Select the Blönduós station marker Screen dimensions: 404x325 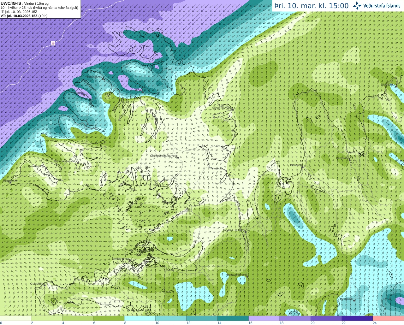[x=302, y=167]
